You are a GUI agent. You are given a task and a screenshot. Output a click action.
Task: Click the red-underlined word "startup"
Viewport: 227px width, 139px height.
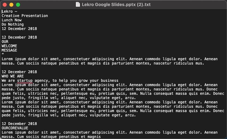click(x=25, y=81)
